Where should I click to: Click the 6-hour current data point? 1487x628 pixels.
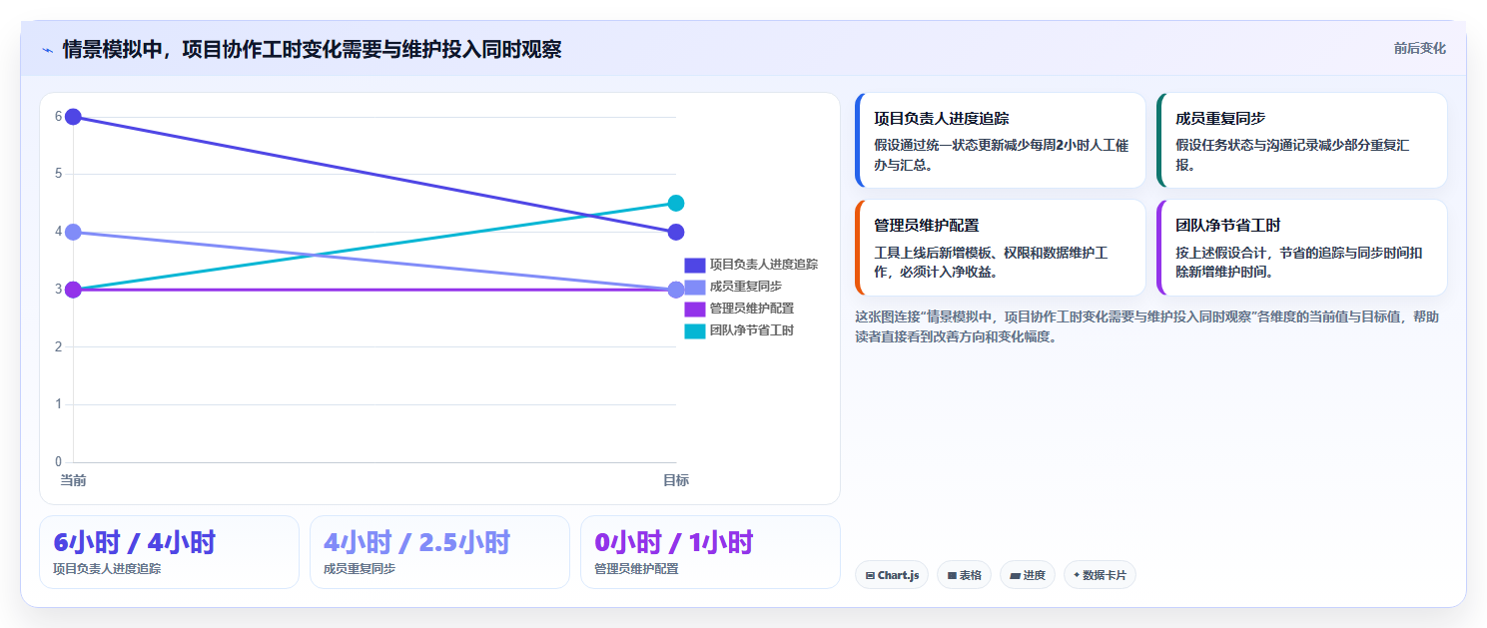pyautogui.click(x=73, y=117)
